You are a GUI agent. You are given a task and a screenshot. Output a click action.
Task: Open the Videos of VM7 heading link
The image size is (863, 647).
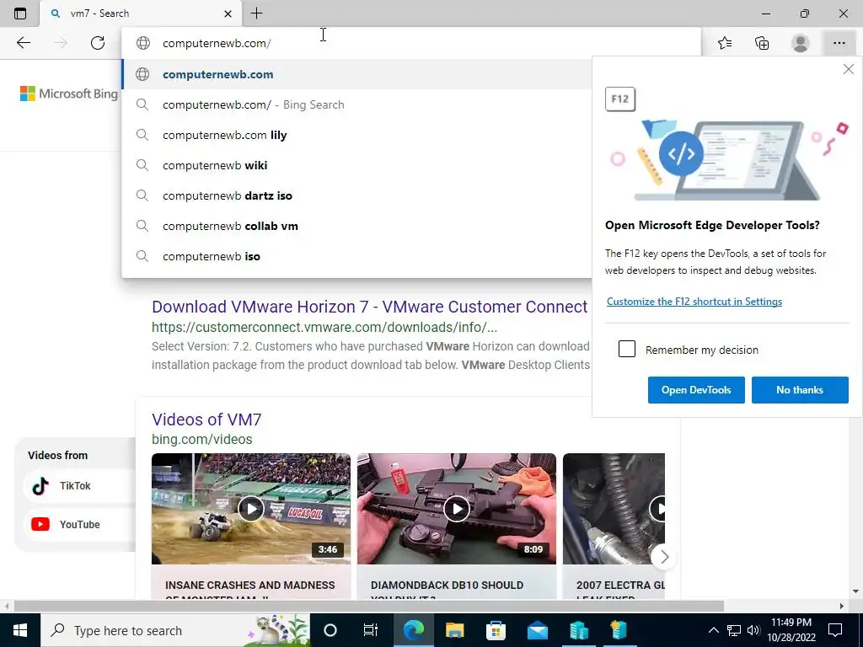[206, 420]
